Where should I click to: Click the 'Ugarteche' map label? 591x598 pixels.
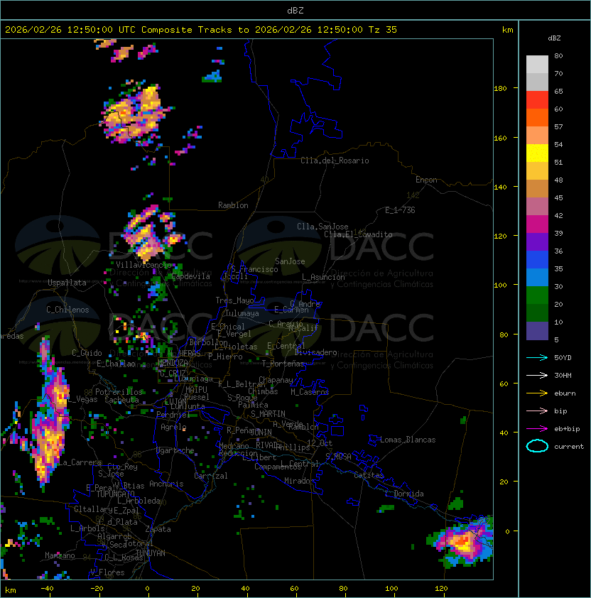(175, 451)
